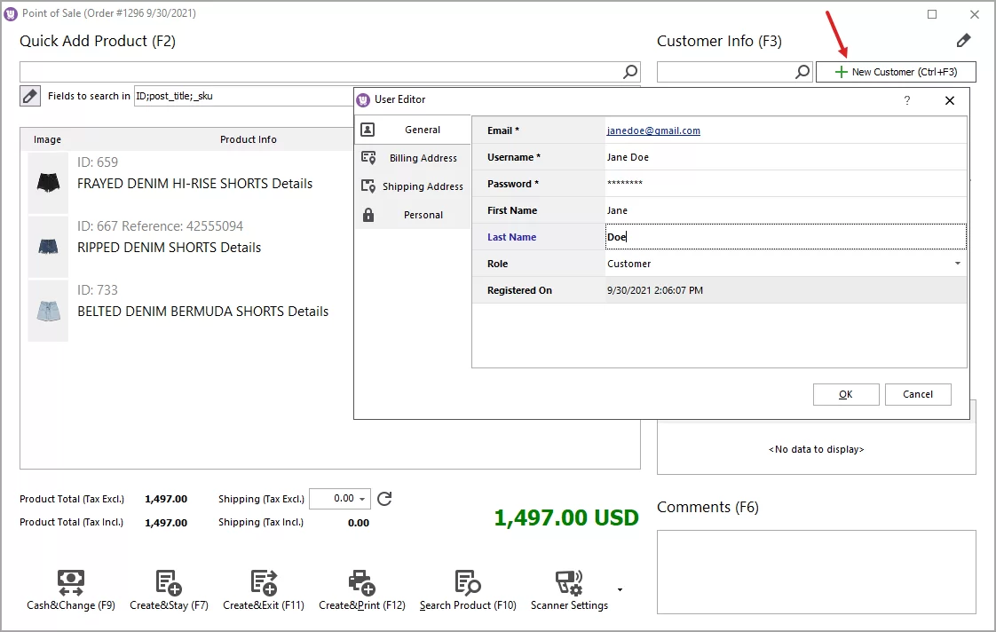Open the Role dropdown in User Editor
Image resolution: width=996 pixels, height=632 pixels.
pyautogui.click(x=957, y=263)
